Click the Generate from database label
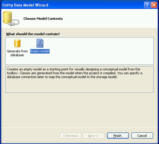Screen dimensions: 159x144 coord(17,53)
